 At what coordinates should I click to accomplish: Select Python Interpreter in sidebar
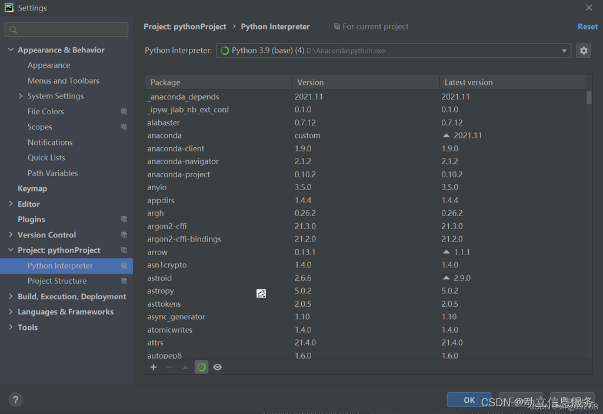click(x=66, y=266)
